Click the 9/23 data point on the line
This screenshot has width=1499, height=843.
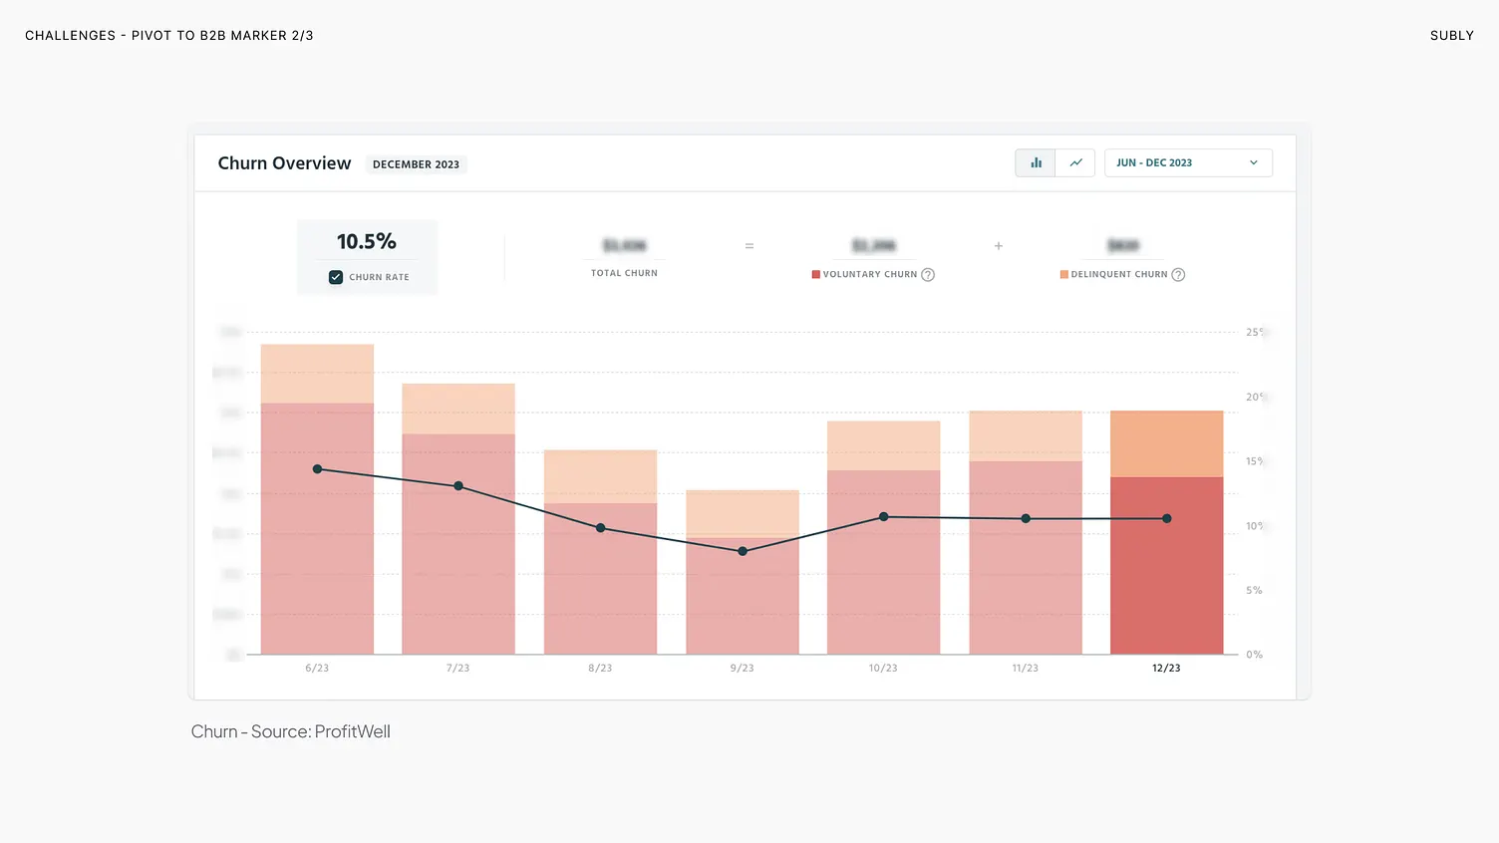(742, 550)
